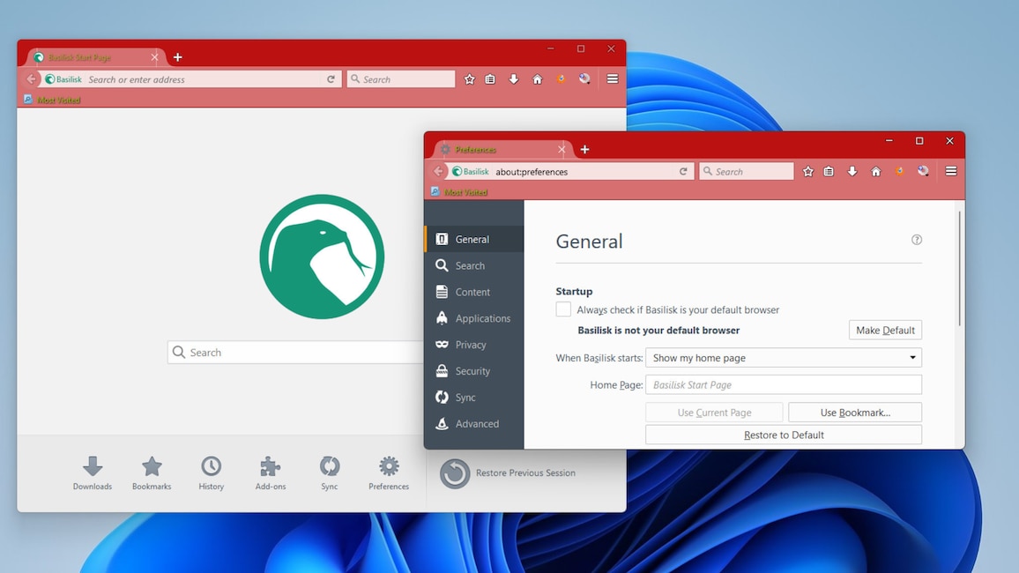The height and width of the screenshot is (573, 1019).
Task: Click Preferences page vertical scrollbar
Action: click(x=959, y=268)
